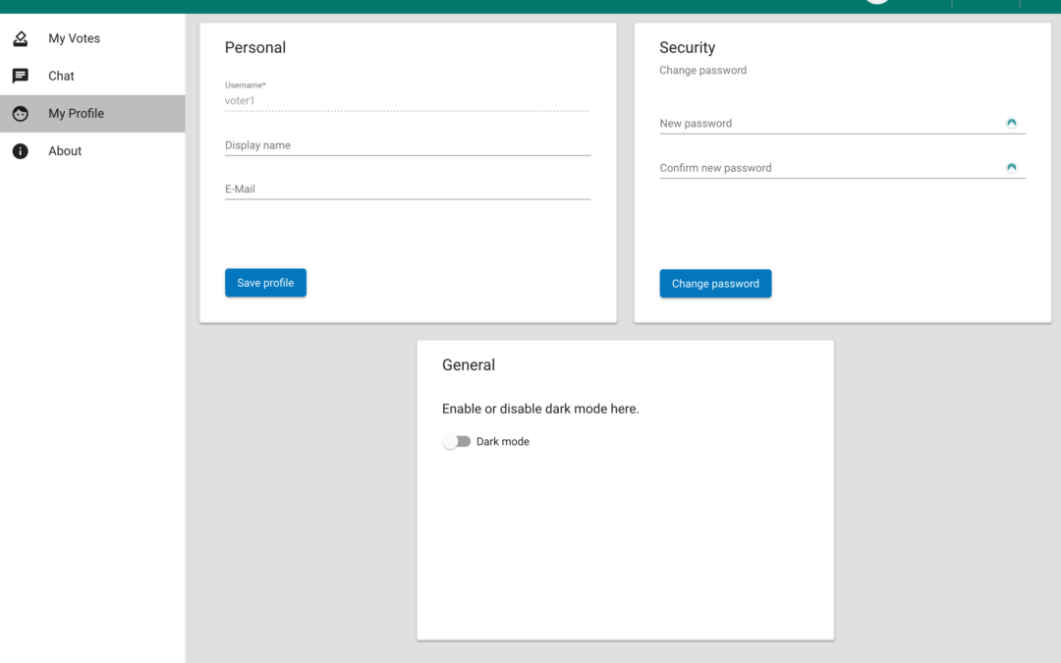Viewport: 1061px width, 663px height.
Task: Click the info circle About icon
Action: click(x=20, y=151)
